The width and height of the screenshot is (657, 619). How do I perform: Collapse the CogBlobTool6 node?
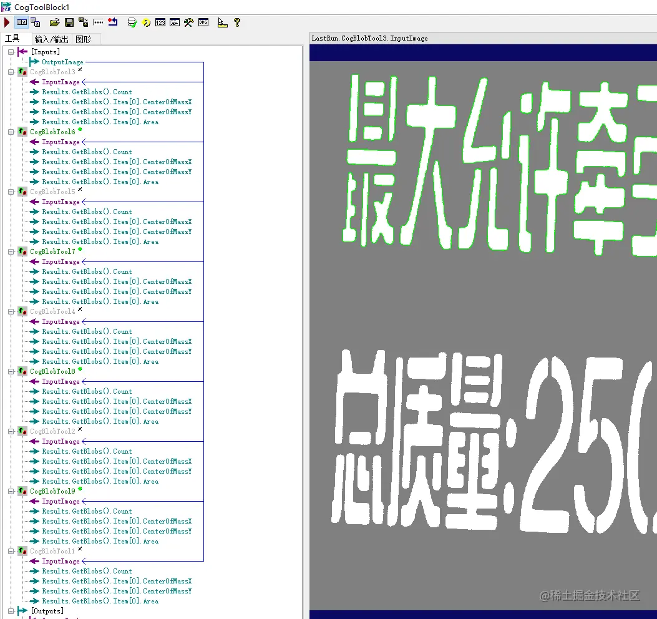pos(11,132)
